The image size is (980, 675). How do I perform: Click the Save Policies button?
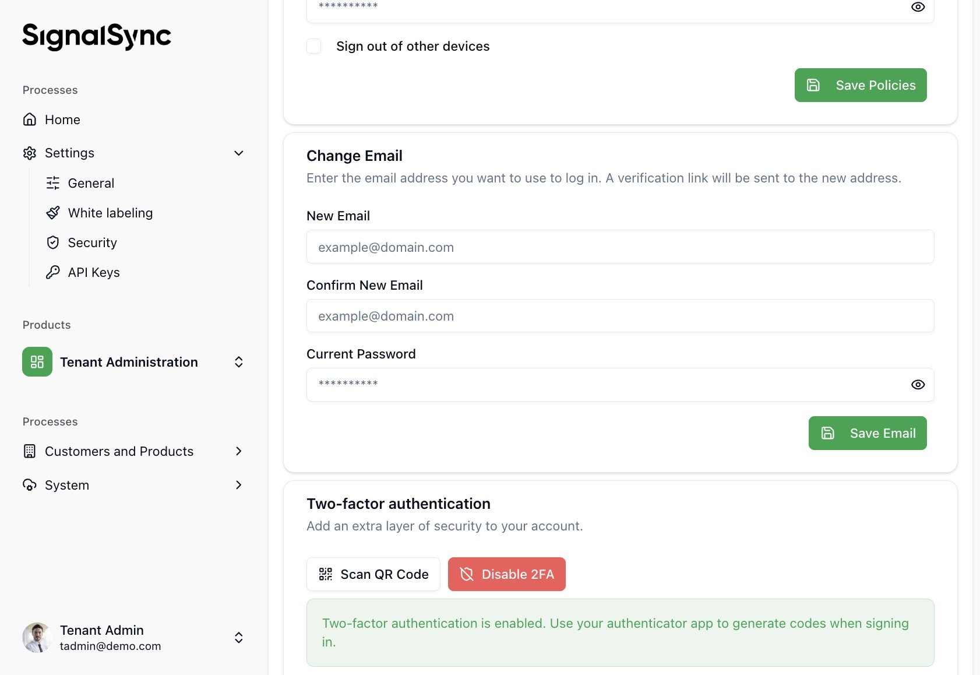[x=861, y=85]
